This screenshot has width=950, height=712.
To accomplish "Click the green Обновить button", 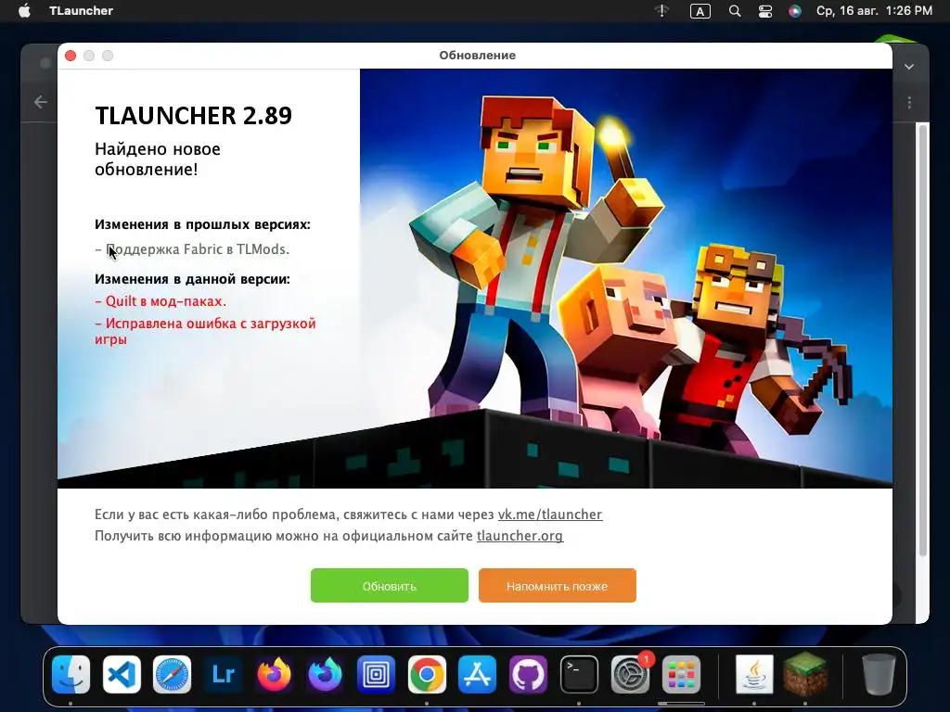I will (389, 586).
